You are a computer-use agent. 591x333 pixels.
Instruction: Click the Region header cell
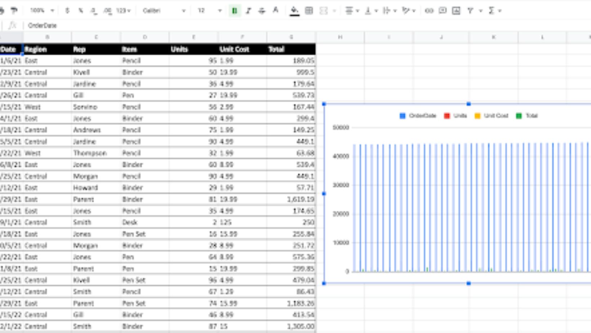(x=48, y=49)
